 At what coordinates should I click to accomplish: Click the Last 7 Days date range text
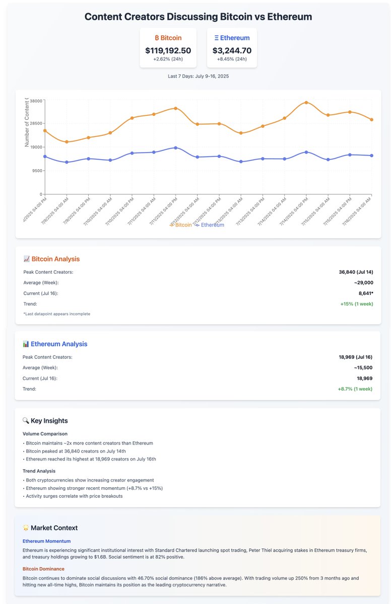198,76
